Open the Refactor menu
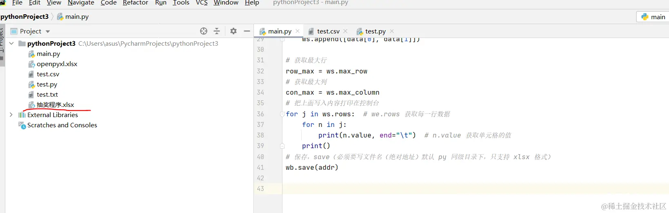 pos(136,2)
